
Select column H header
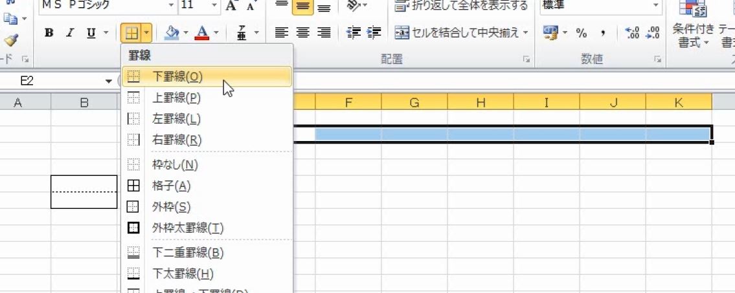point(481,102)
